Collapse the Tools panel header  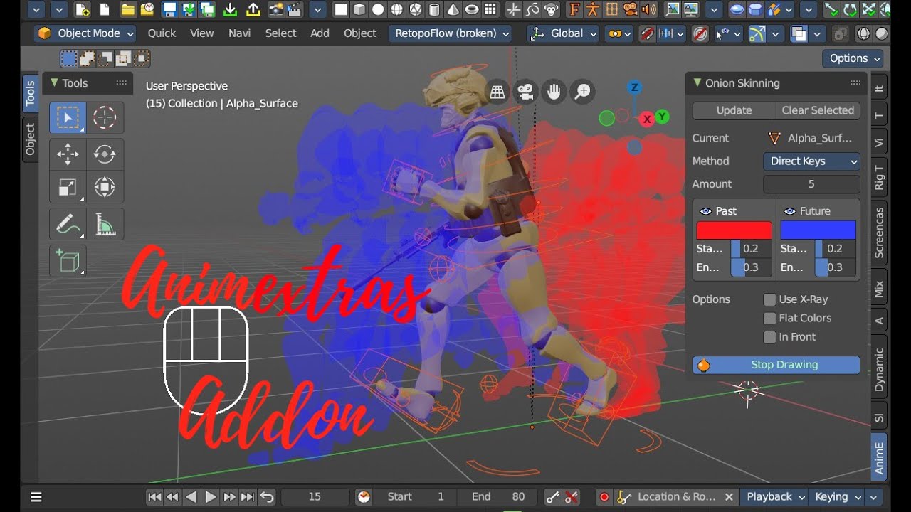point(54,83)
